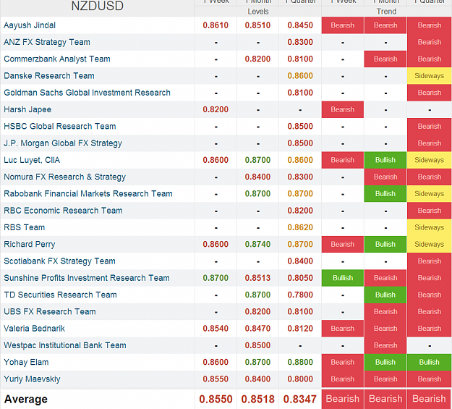The image size is (452, 409).
Task: Open Rabobank Financial Markets Research Team link
Action: [88, 194]
